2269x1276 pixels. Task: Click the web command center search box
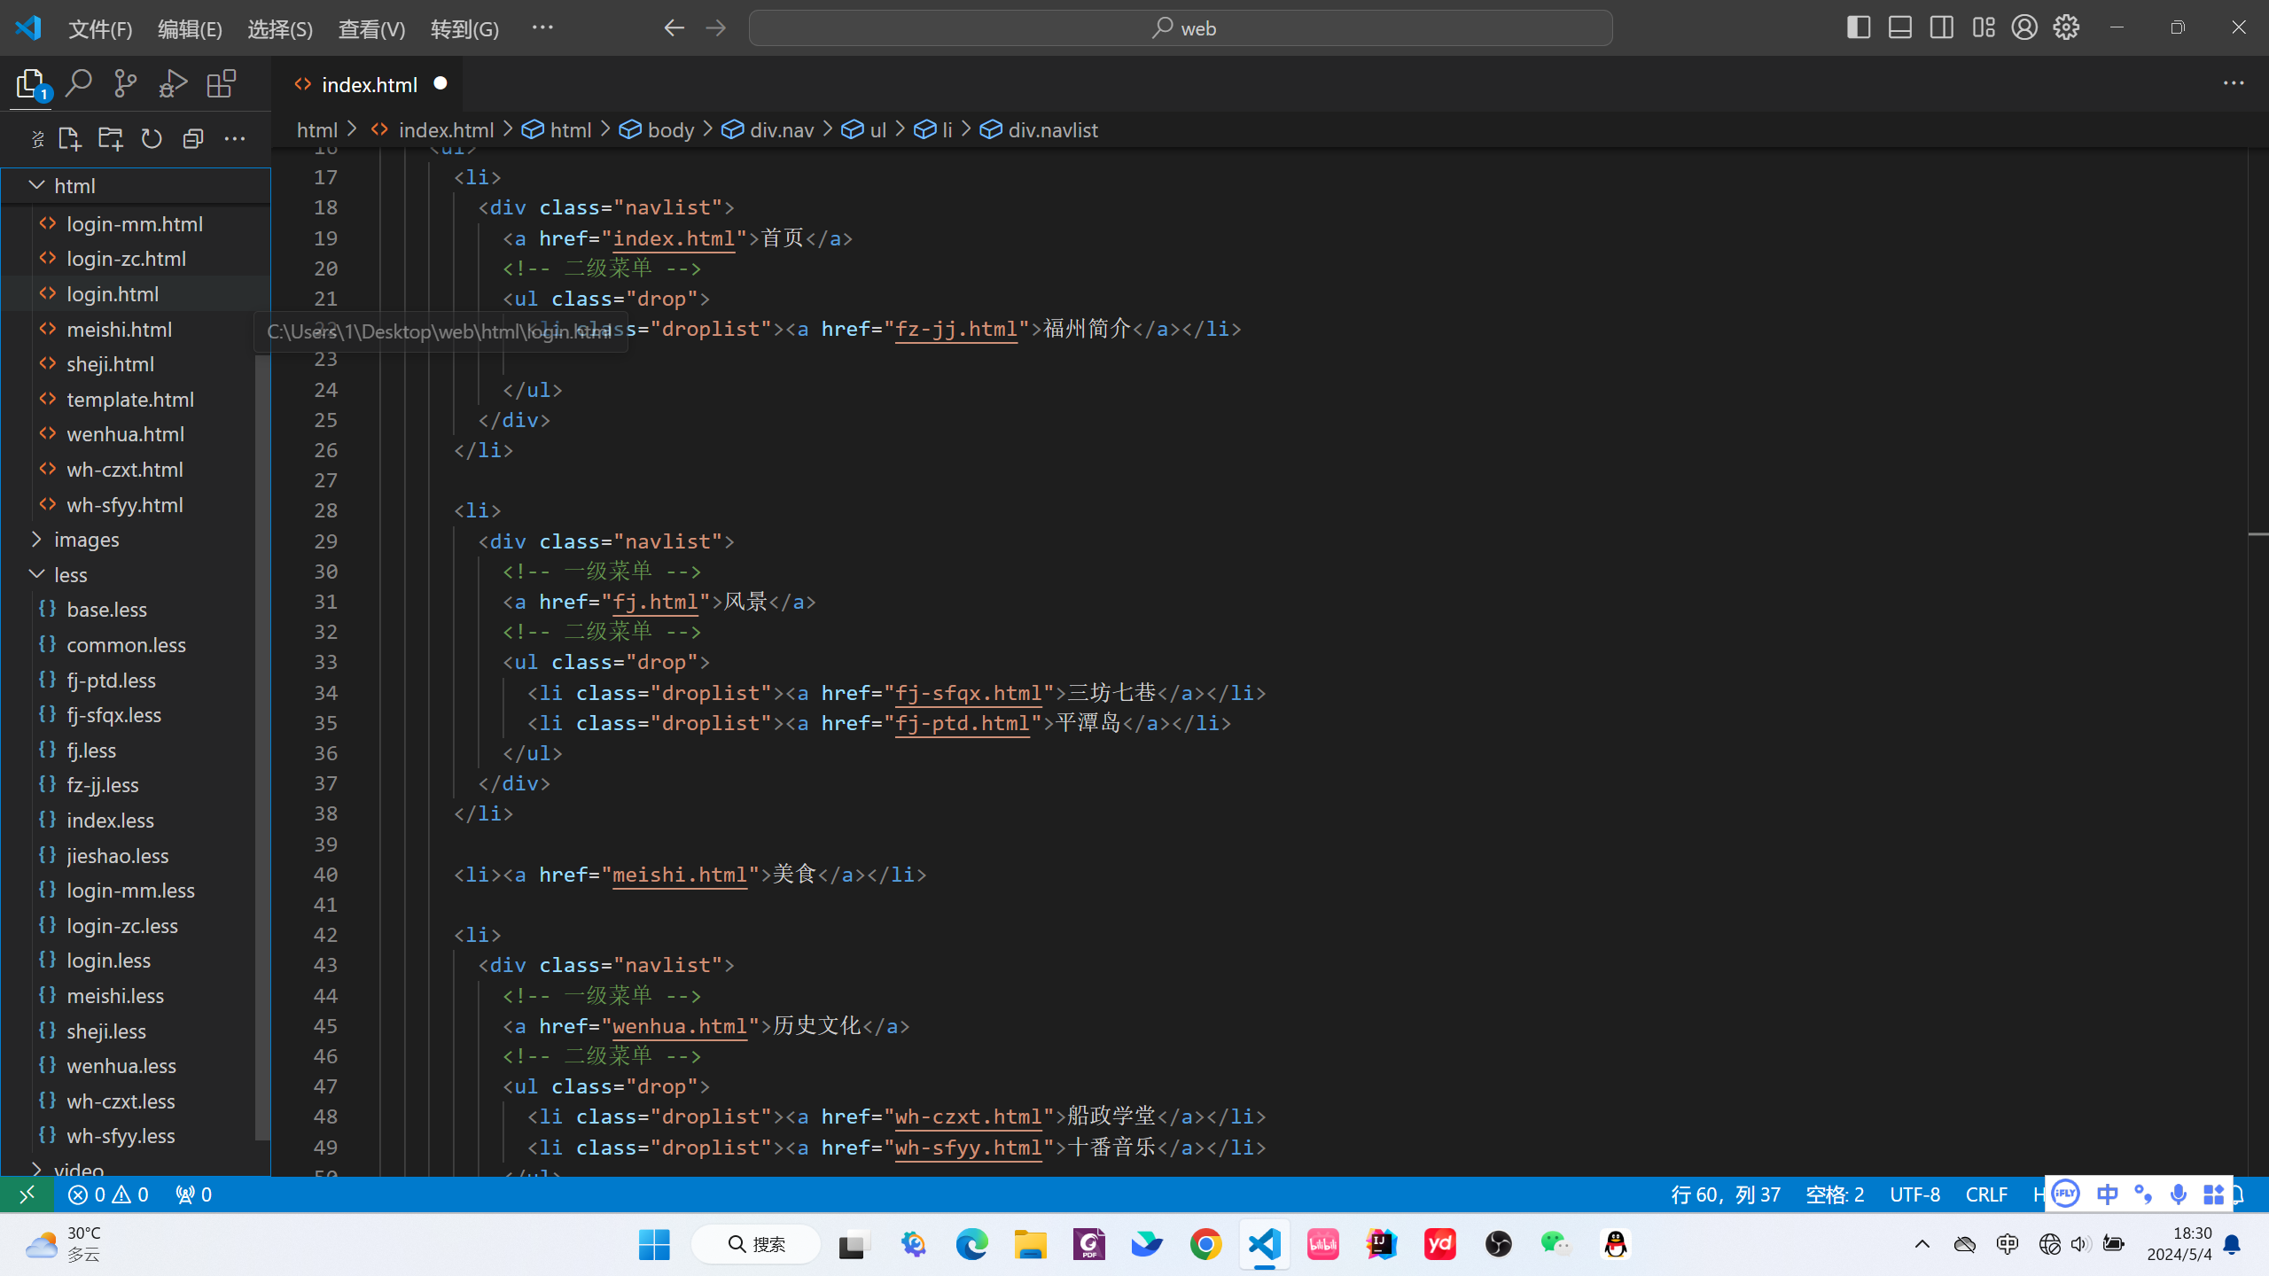(1181, 28)
